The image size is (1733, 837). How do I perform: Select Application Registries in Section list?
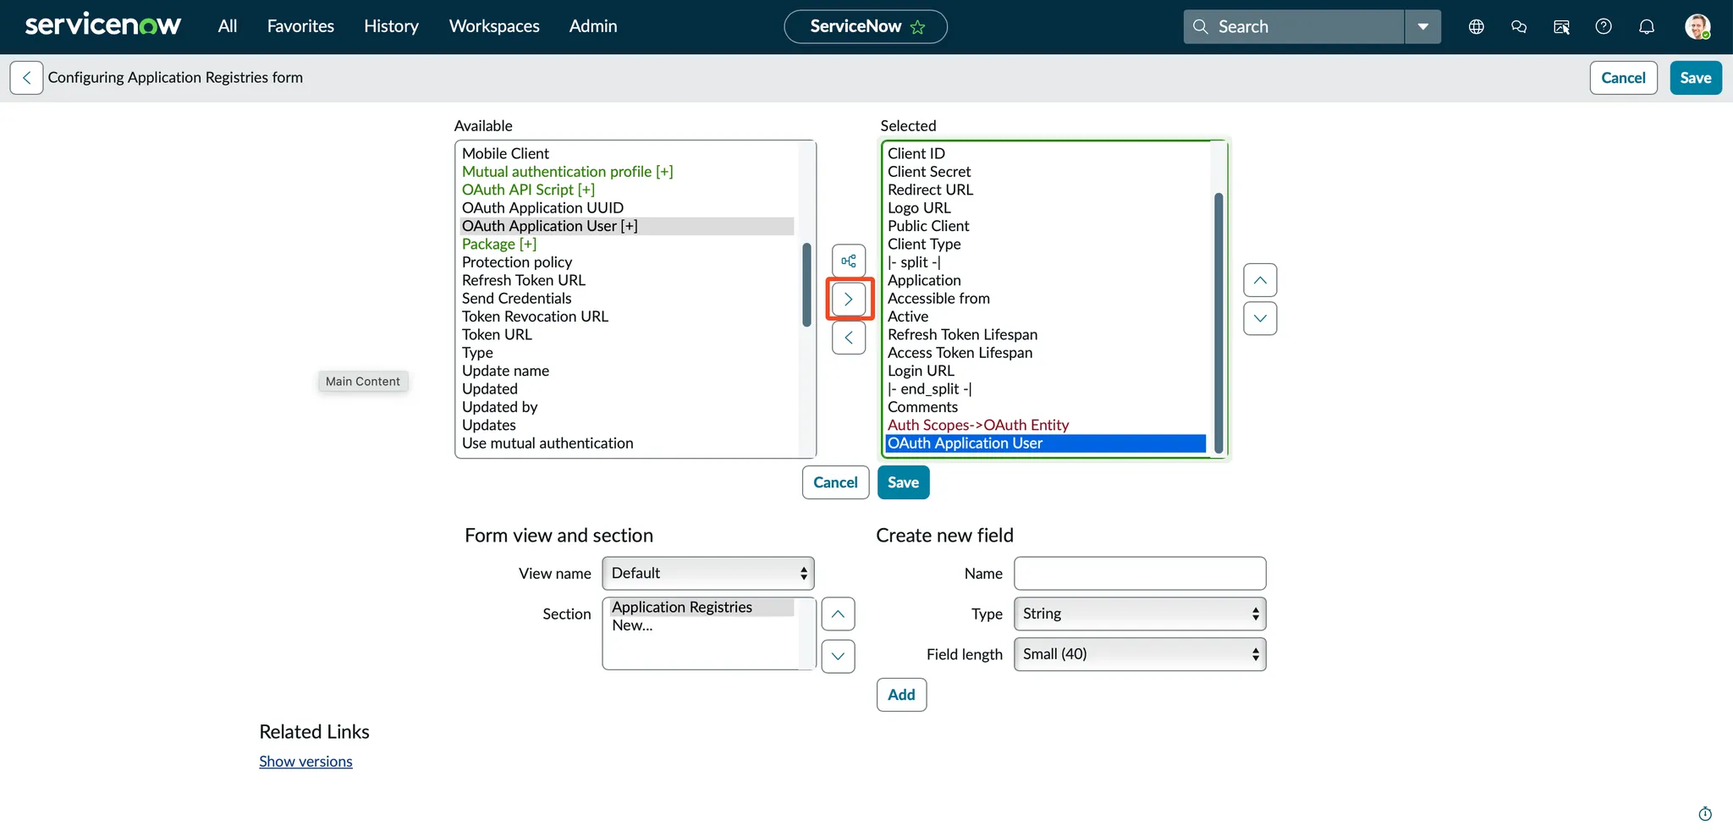(x=701, y=608)
